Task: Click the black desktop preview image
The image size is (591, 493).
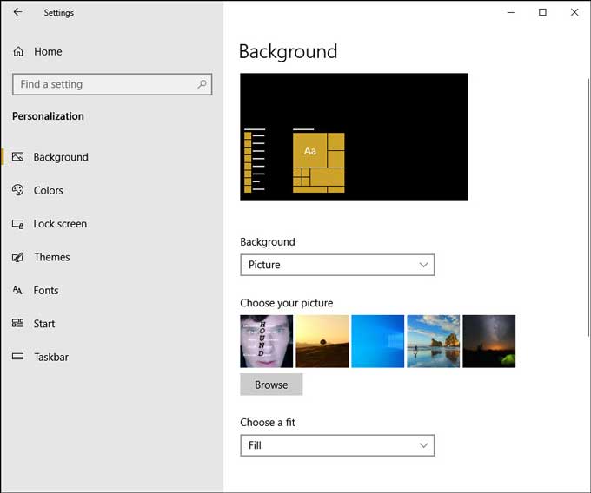Action: pos(355,137)
